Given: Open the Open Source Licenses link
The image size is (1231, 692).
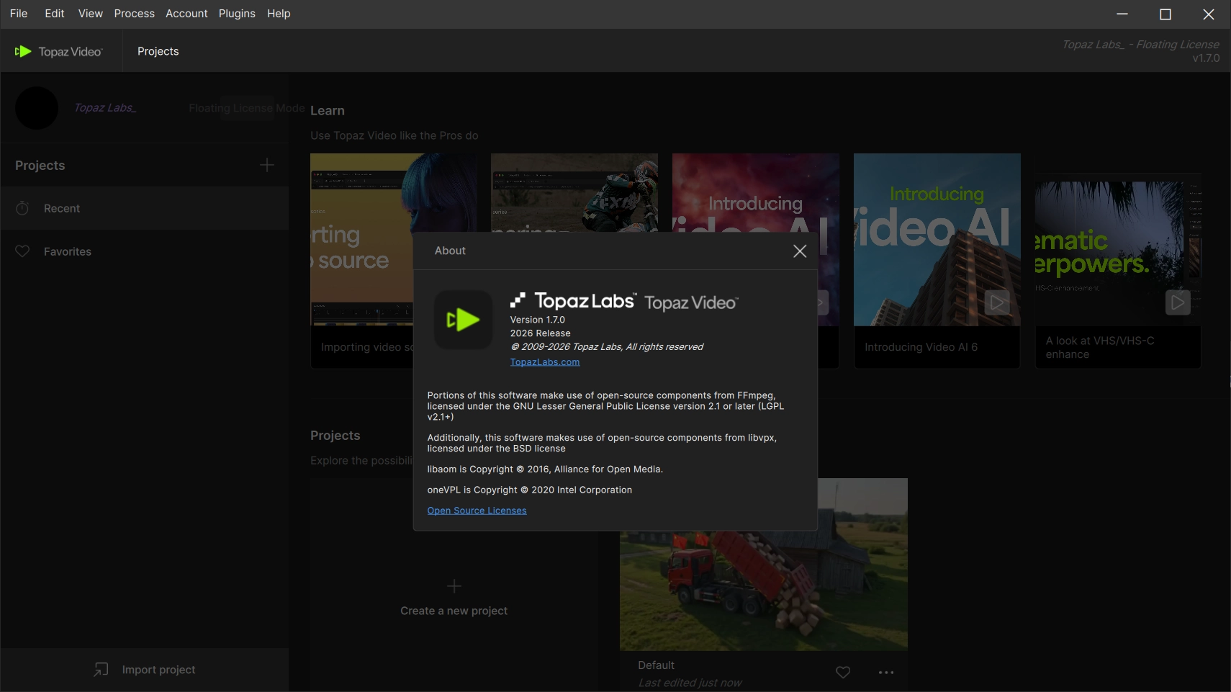Looking at the screenshot, I should point(477,511).
